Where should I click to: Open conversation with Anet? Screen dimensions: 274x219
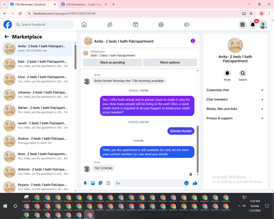[37, 156]
